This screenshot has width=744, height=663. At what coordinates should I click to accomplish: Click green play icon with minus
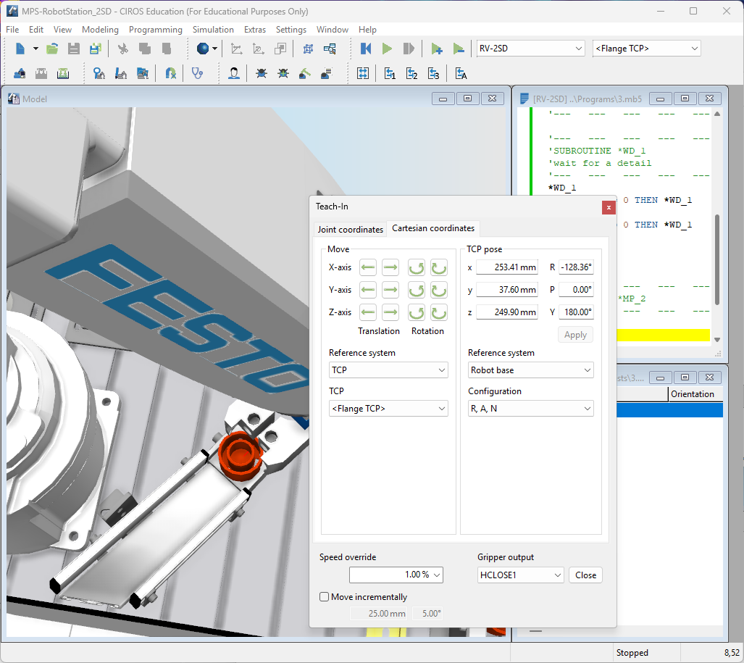point(459,49)
